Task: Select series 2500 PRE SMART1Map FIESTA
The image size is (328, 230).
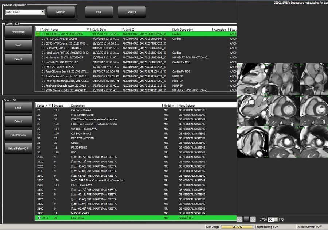Action: pos(136,157)
